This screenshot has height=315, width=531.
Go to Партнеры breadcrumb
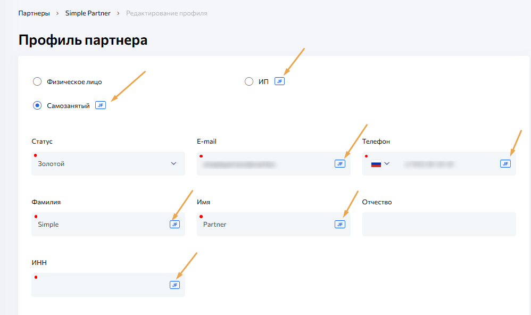pos(34,13)
